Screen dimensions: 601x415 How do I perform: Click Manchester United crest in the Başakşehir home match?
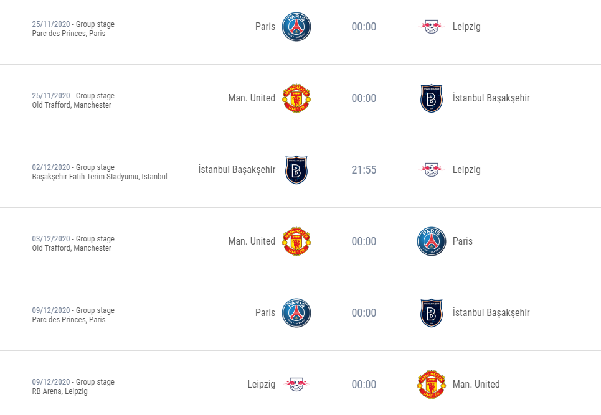296,98
